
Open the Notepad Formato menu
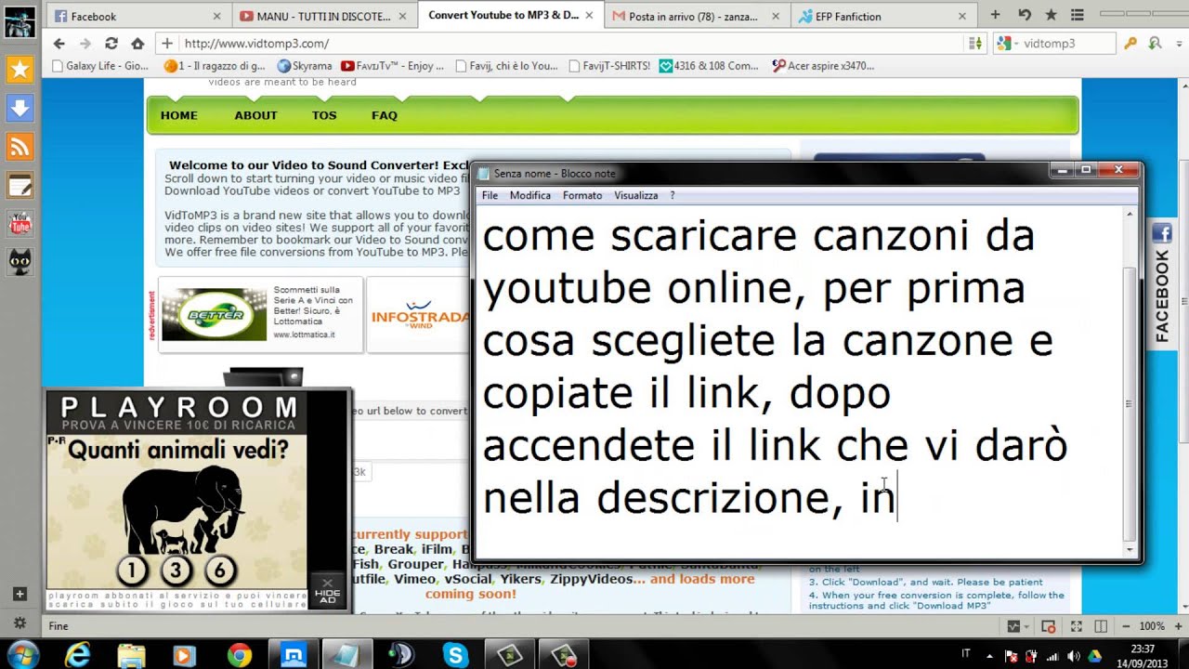582,195
